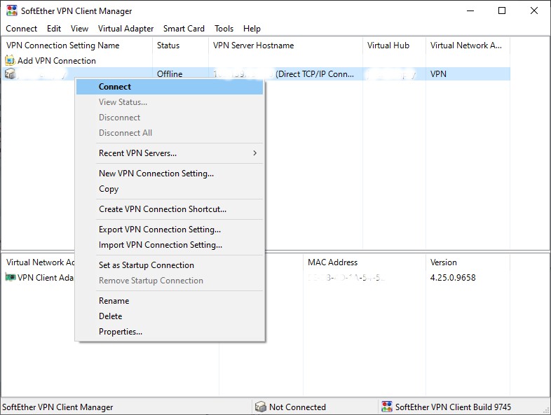
Task: Choose Copy from the context menu
Action: pyautogui.click(x=170, y=189)
